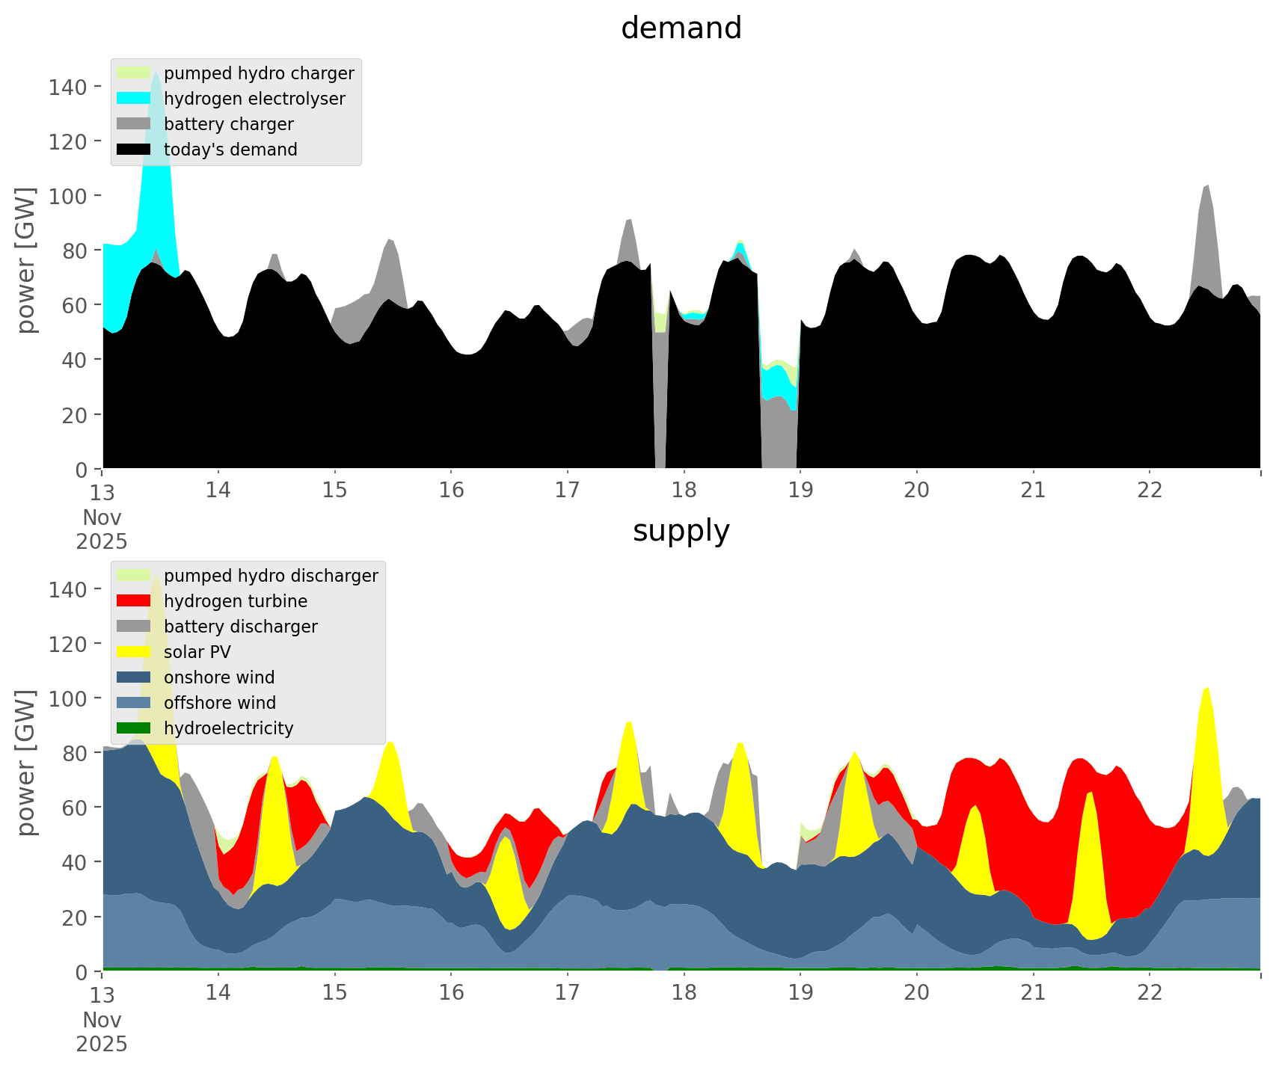Click date tick 22 on the supply chart axis
The image size is (1276, 1070).
point(1150,993)
